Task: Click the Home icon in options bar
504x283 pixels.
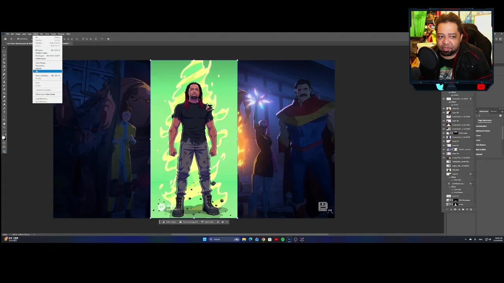Action: tap(5, 39)
